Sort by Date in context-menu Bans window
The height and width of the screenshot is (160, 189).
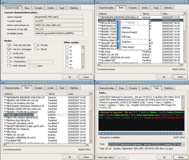172,14
